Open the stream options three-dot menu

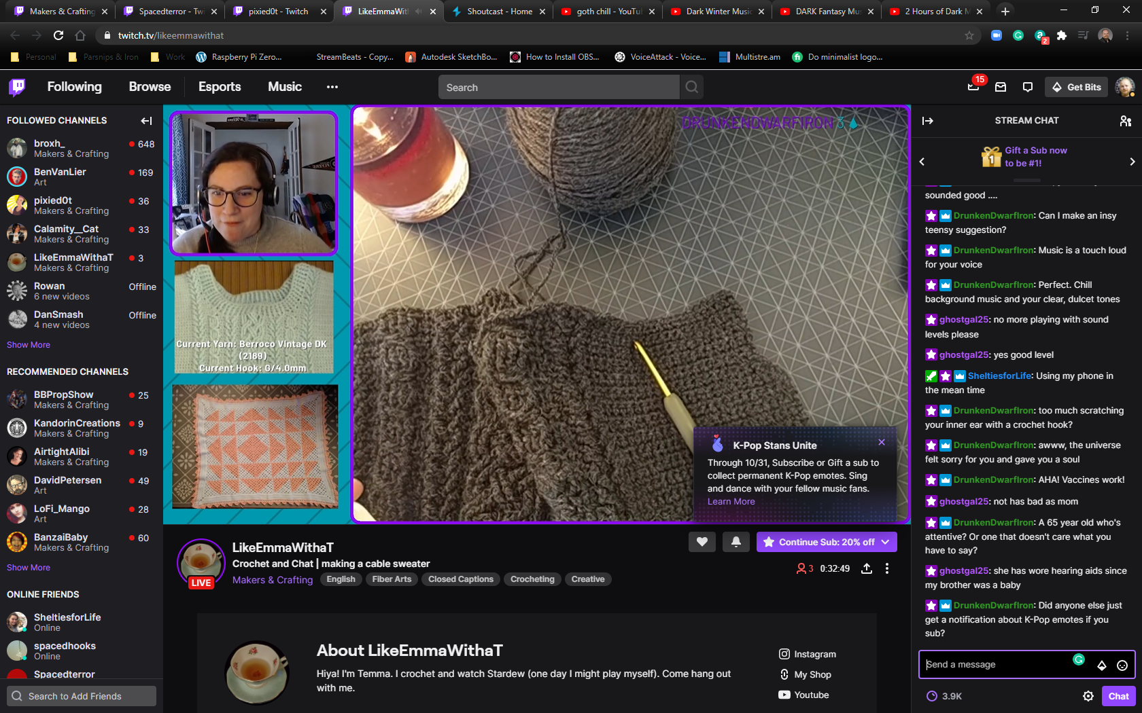pos(887,569)
